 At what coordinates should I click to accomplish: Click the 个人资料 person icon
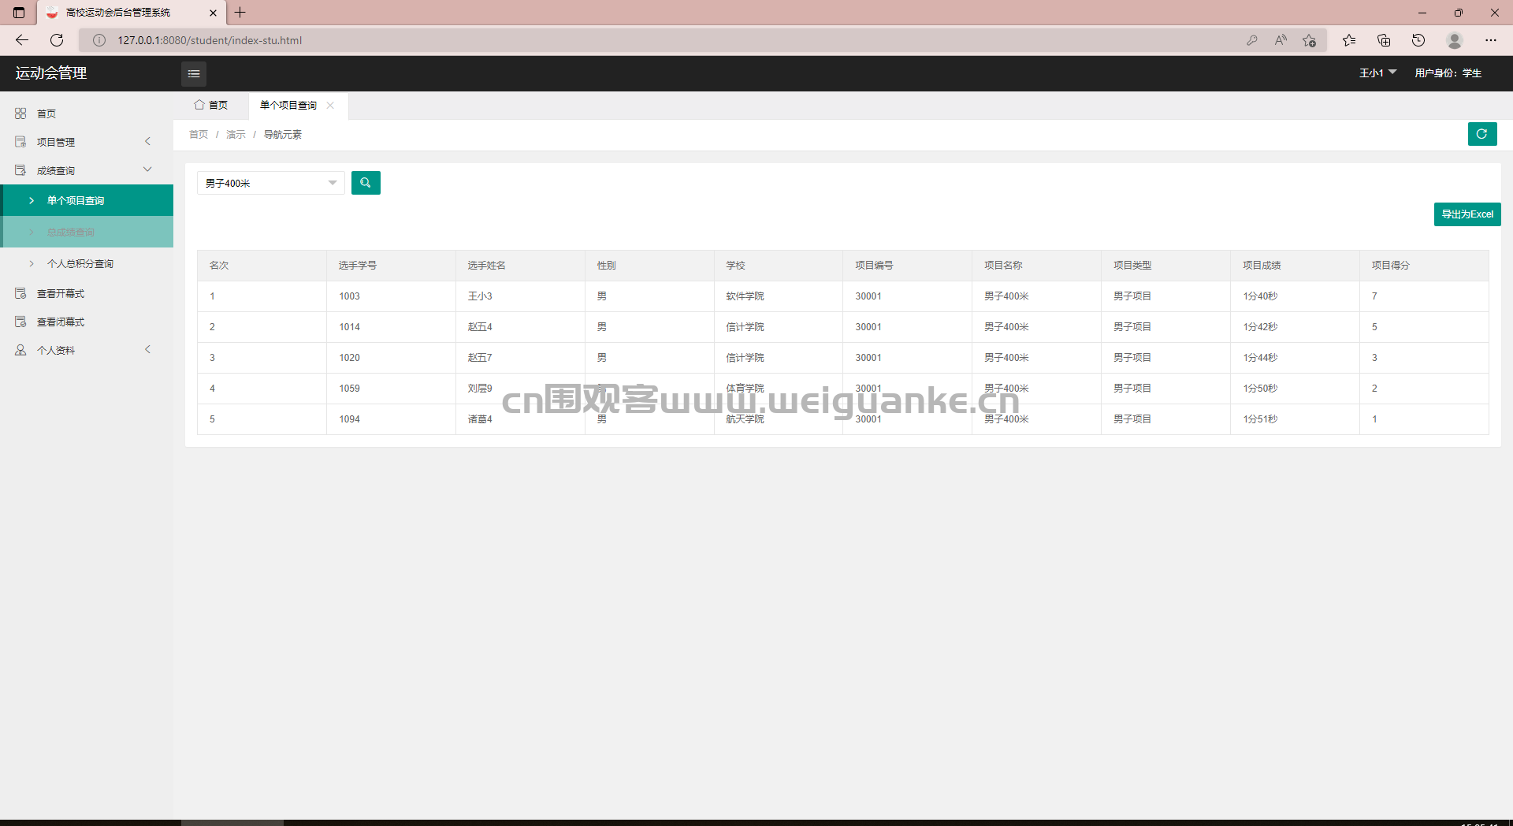click(20, 350)
